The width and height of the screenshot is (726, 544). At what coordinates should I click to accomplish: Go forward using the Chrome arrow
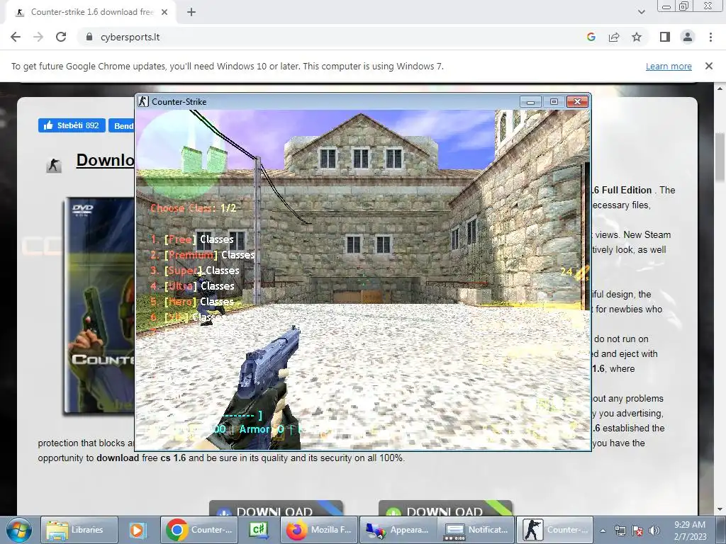(x=38, y=37)
